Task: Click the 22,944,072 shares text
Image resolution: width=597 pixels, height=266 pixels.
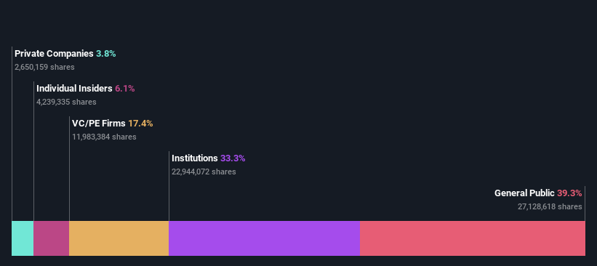Action: click(204, 172)
